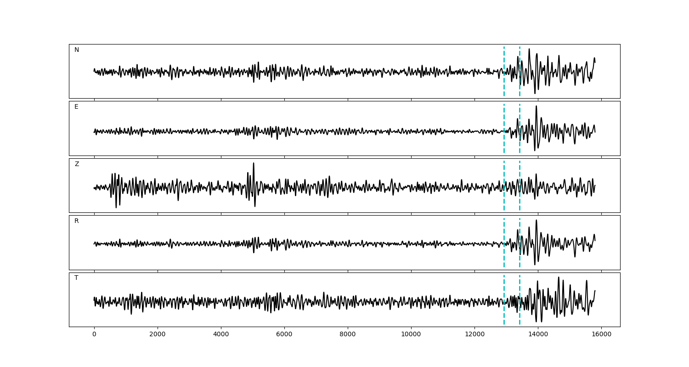Click the N component label

point(77,50)
